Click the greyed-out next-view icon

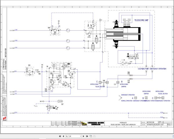95,136
